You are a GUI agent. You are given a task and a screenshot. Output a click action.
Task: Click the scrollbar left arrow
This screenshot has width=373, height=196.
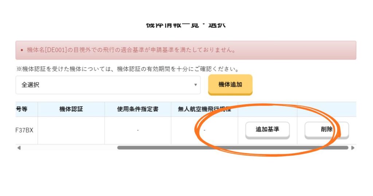(19, 148)
